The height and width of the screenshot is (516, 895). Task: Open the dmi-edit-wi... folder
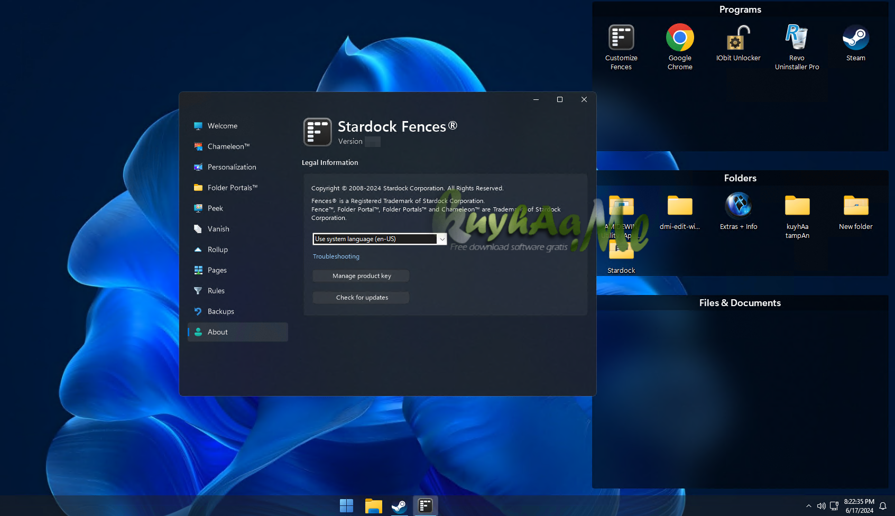(680, 211)
